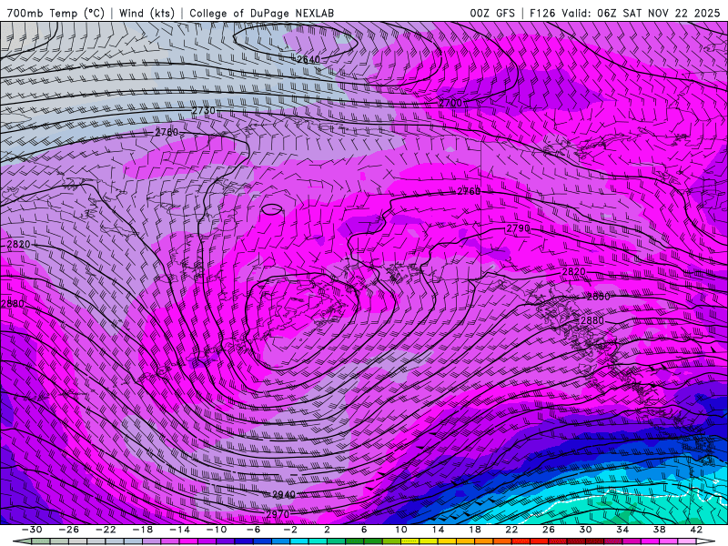Click the -14 color scale value
The width and height of the screenshot is (728, 546).
(x=179, y=530)
